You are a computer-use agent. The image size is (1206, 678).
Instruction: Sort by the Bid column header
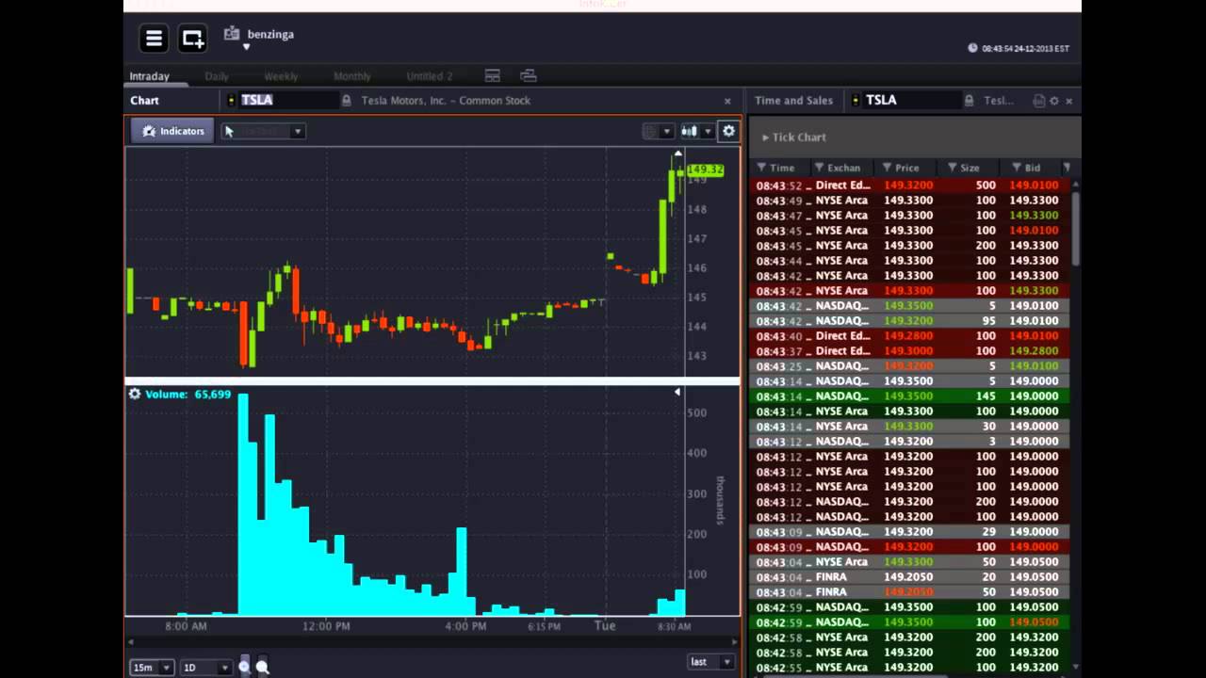pos(1033,168)
